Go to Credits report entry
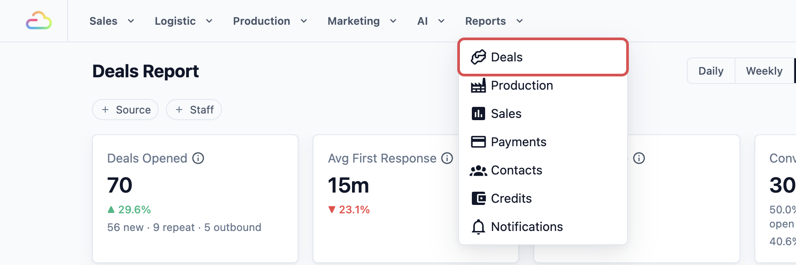 tap(543, 198)
